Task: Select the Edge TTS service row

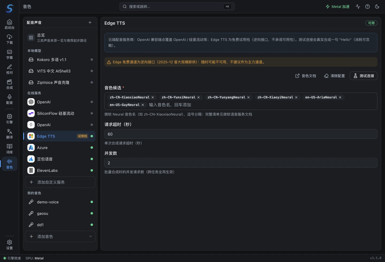Action: 60,136
